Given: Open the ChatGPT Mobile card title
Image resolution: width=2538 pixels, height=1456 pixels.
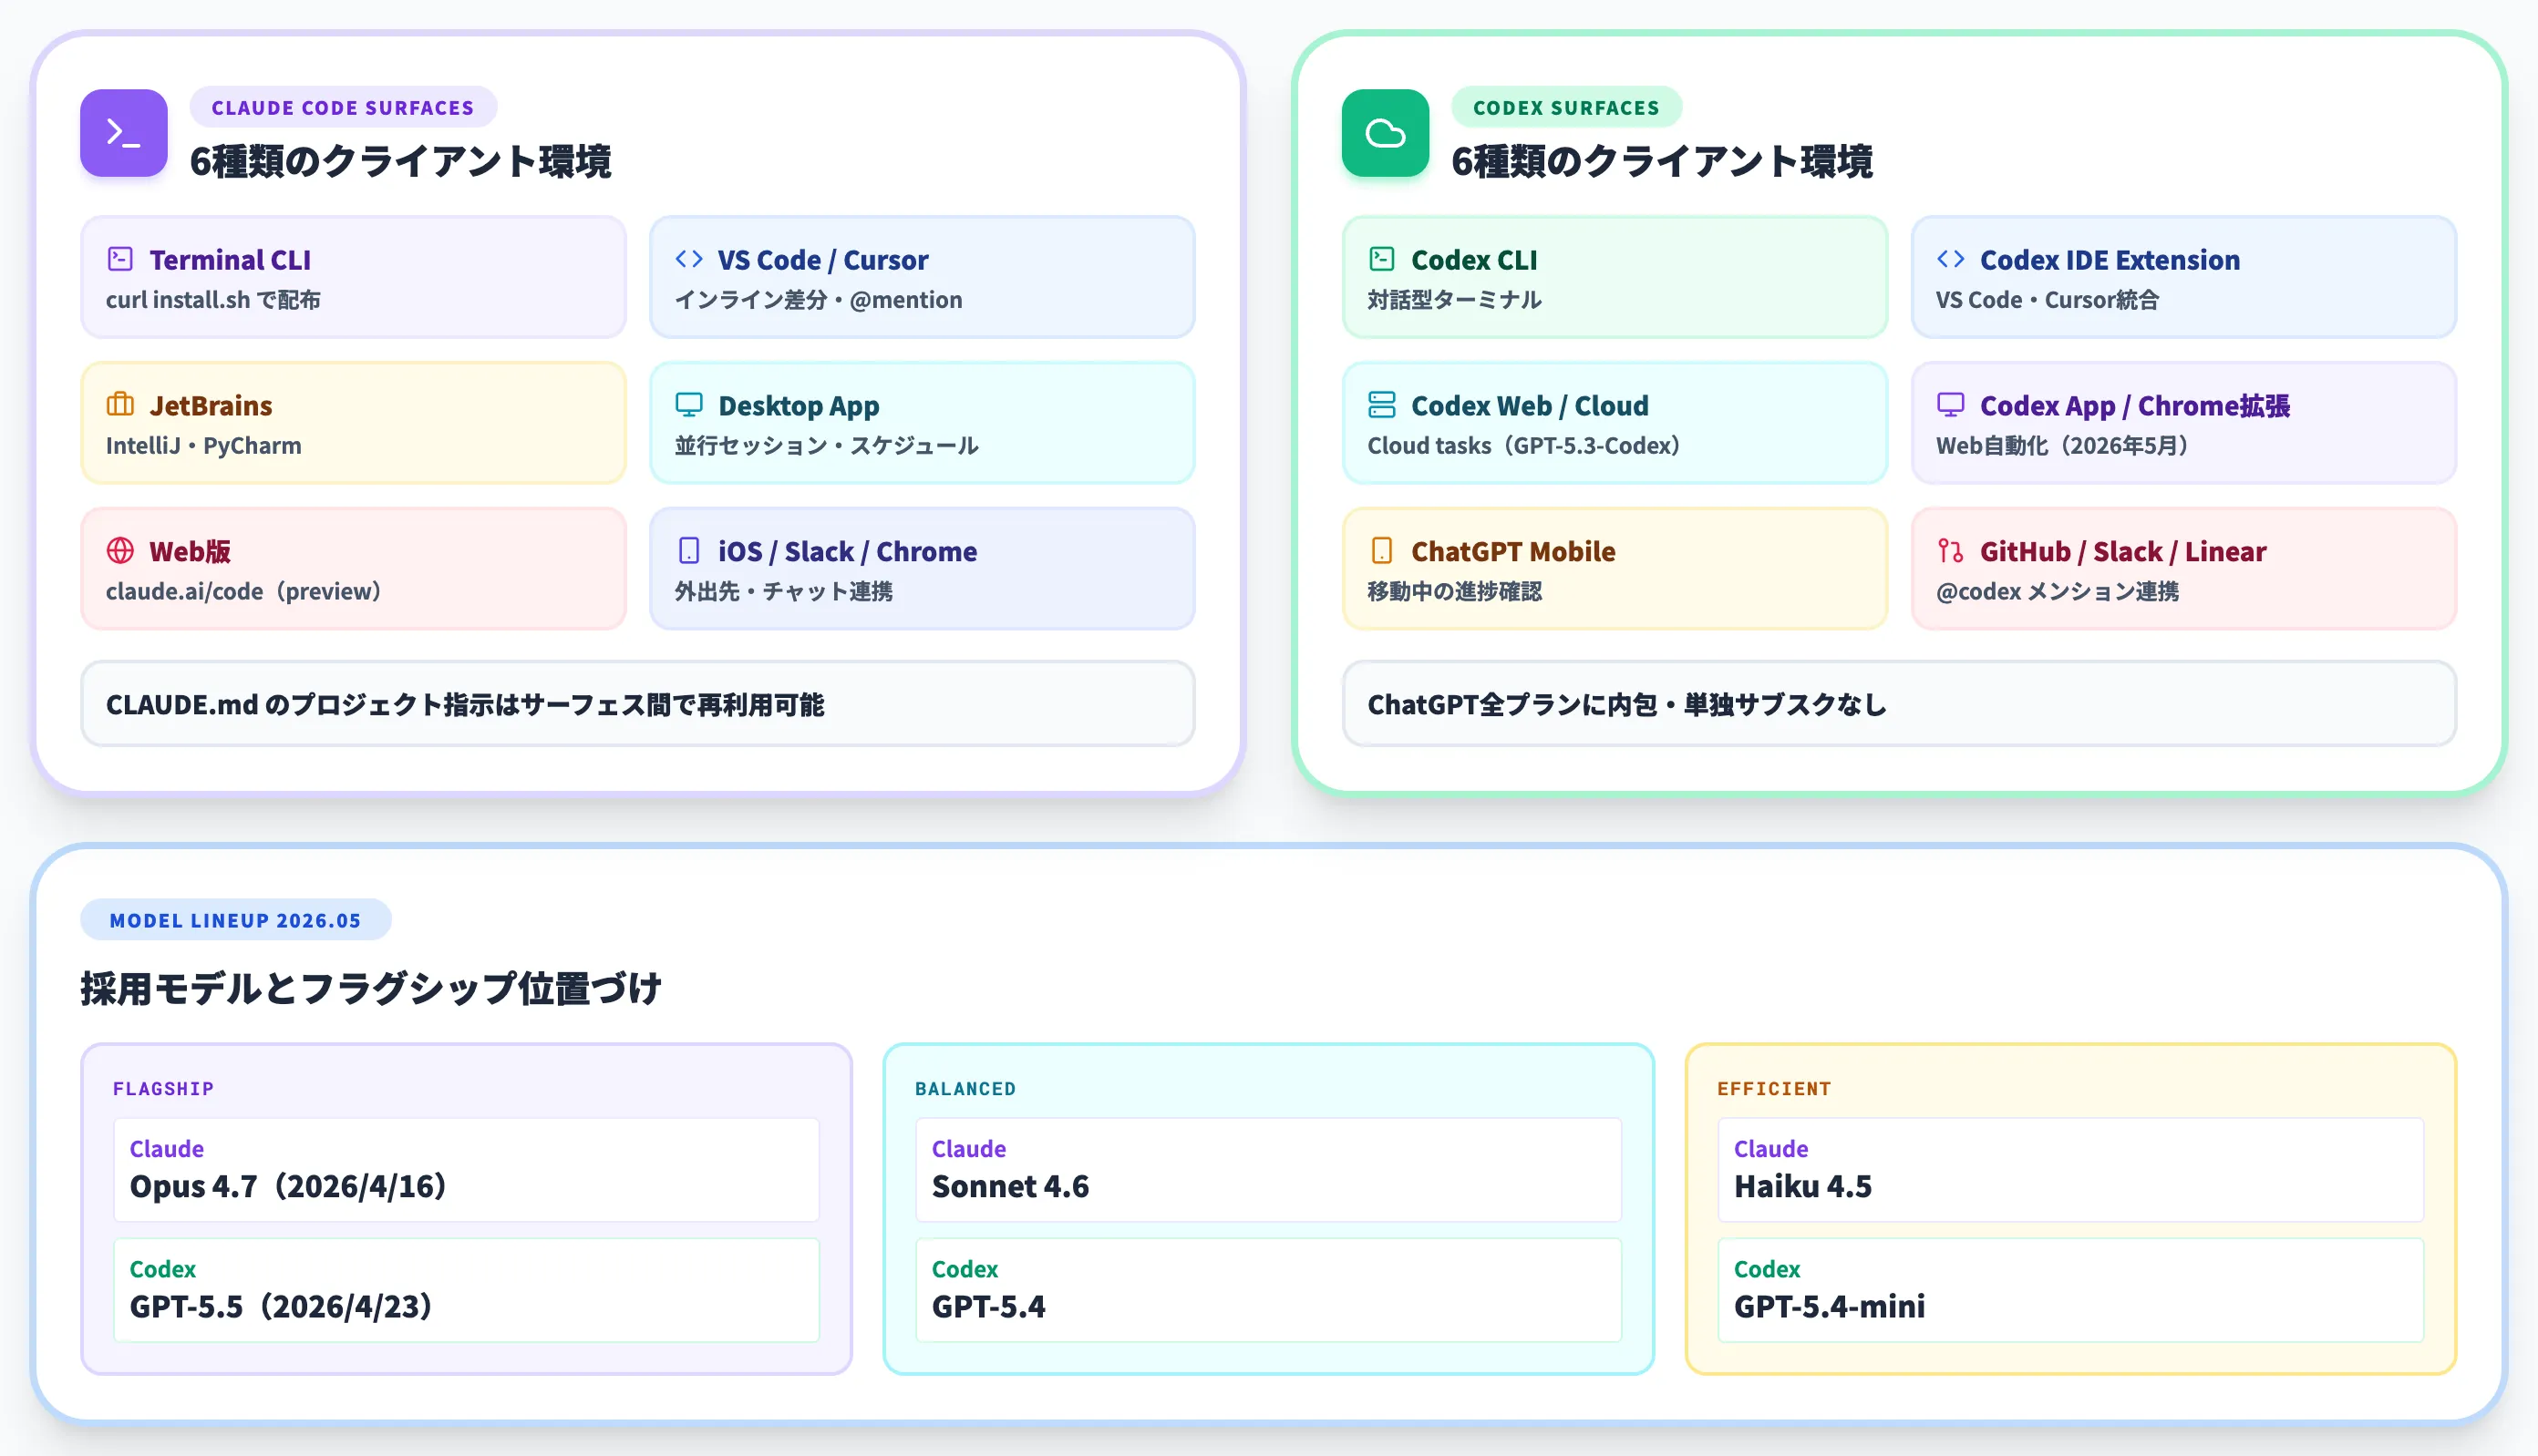Looking at the screenshot, I should pyautogui.click(x=1512, y=552).
